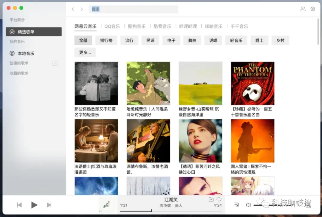
Task: Mute the volume speaker icon
Action: (x=248, y=205)
